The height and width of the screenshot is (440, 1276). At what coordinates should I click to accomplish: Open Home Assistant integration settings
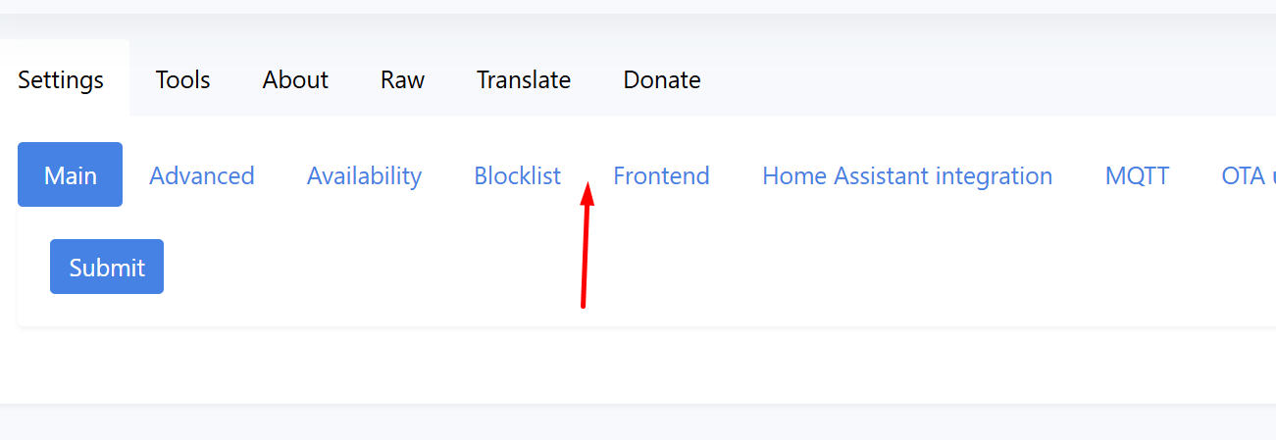pyautogui.click(x=907, y=175)
